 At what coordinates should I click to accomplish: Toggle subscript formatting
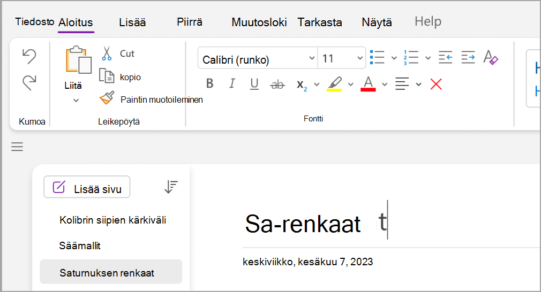coord(302,84)
